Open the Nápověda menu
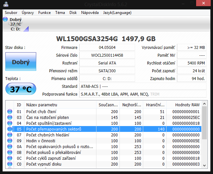Screen dimensions: 213x174 90,13
